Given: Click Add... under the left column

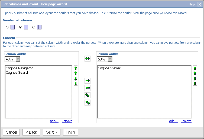Looking at the screenshot, I should pos(54,121).
